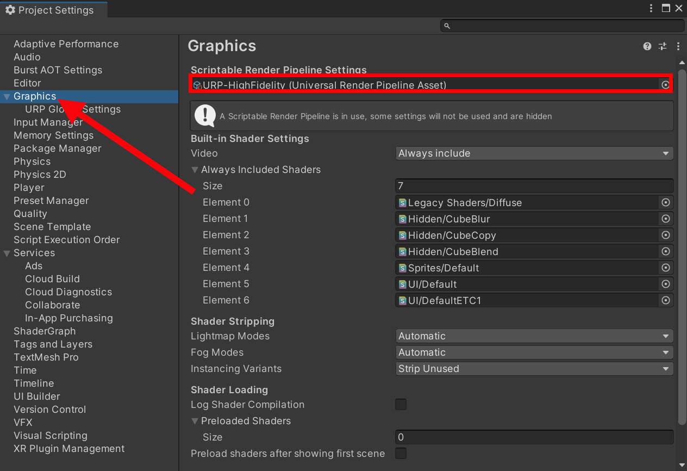The height and width of the screenshot is (471, 687).
Task: Open Cloud Diagnostics settings
Action: 68,292
